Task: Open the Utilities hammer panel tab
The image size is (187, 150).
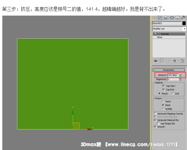Action: coord(183,18)
